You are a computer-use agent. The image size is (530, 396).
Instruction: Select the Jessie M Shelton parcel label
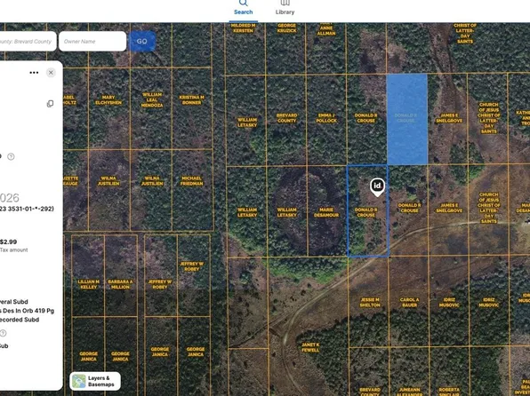tap(370, 302)
